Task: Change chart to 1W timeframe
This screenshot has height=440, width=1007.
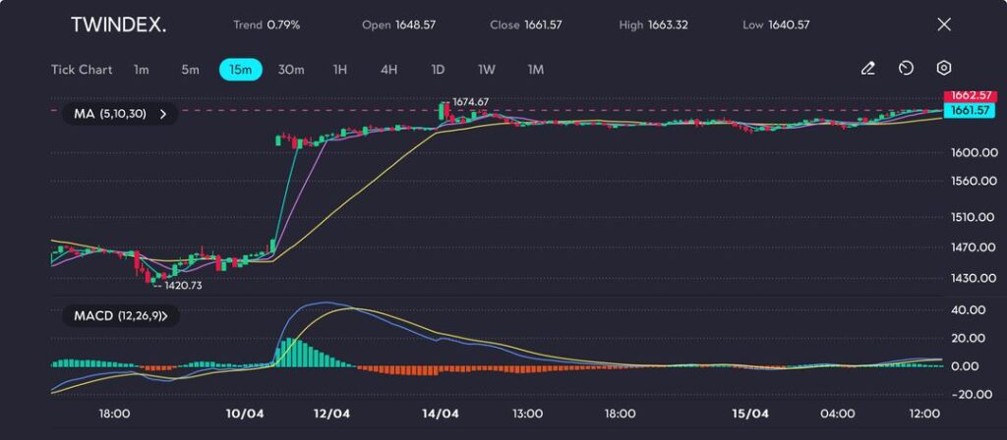Action: click(487, 70)
